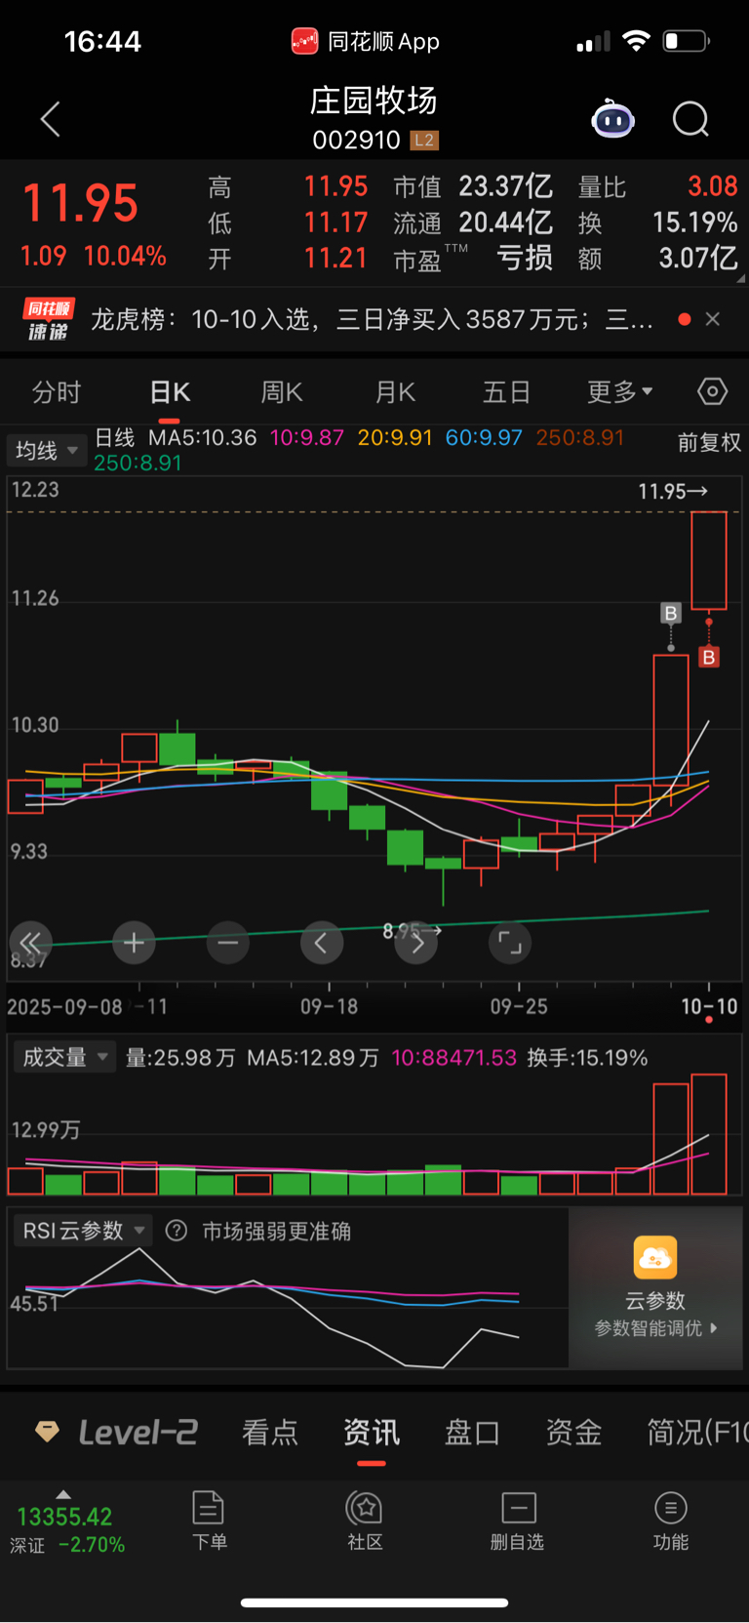Select the 日K tab
The width and height of the screenshot is (749, 1623).
click(170, 392)
